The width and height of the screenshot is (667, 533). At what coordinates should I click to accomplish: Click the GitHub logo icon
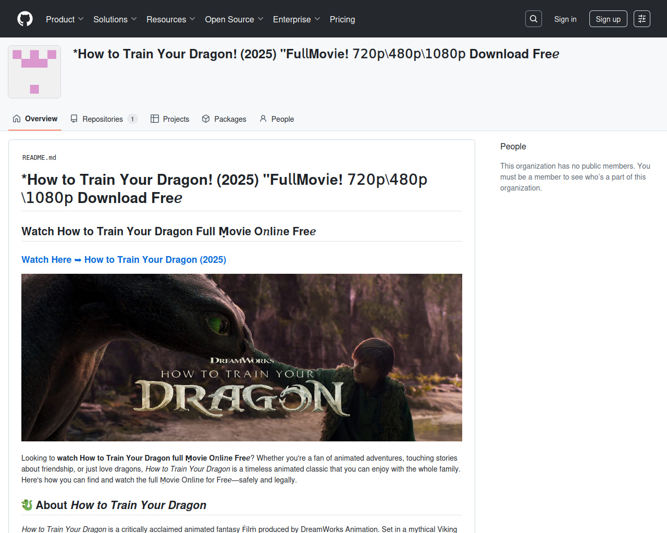[x=25, y=19]
